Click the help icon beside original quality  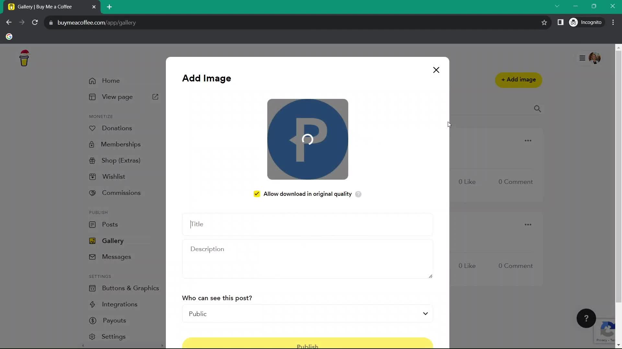[358, 194]
